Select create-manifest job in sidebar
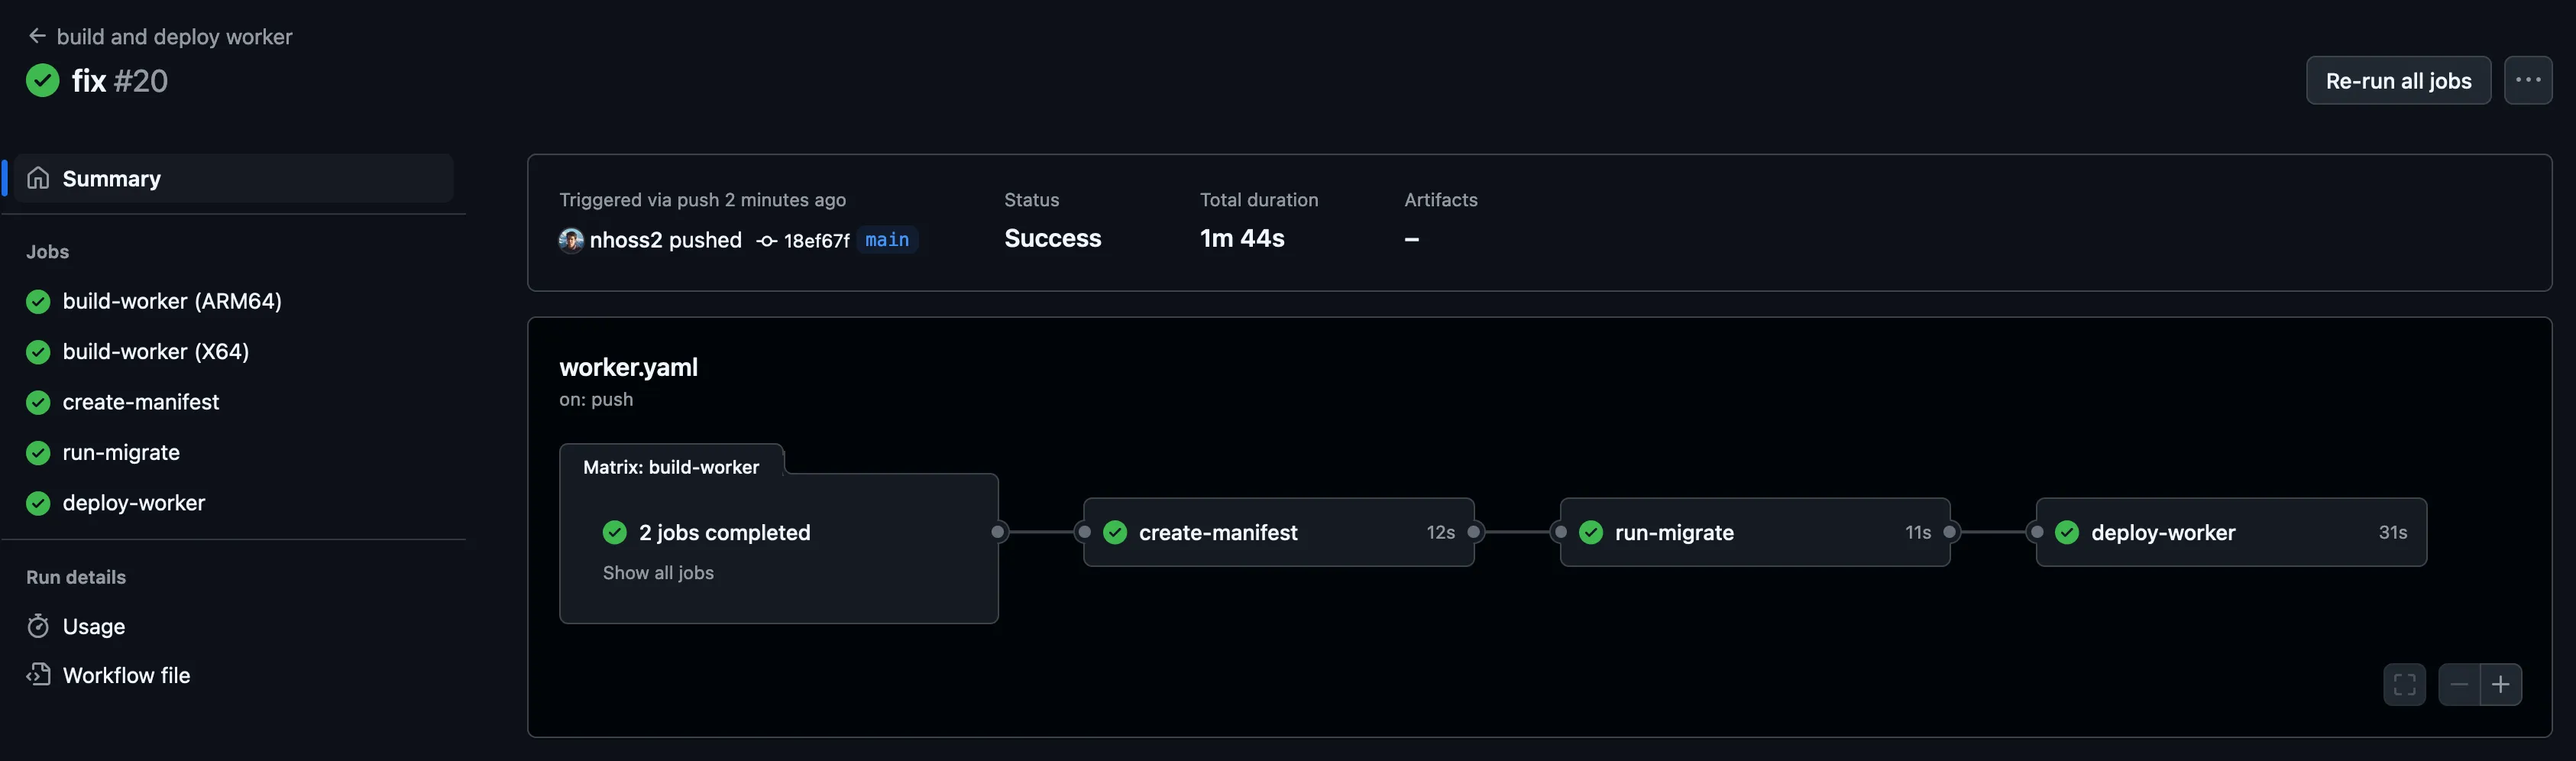 tap(140, 402)
